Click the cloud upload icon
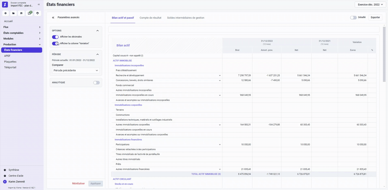The image size is (388, 190). pyautogui.click(x=38, y=13)
